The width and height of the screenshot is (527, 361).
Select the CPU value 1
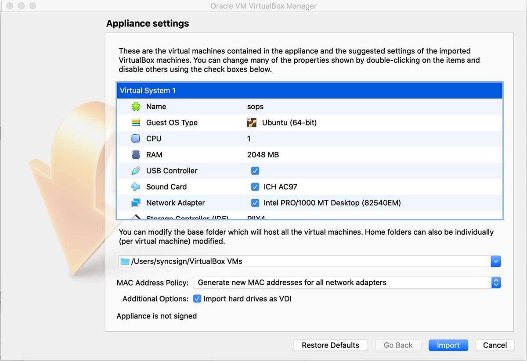pyautogui.click(x=249, y=139)
